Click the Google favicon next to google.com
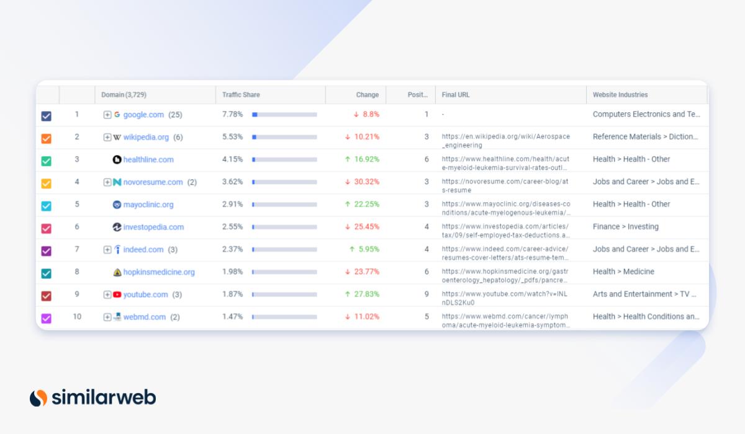Screen dimensions: 745x434 click(x=117, y=115)
